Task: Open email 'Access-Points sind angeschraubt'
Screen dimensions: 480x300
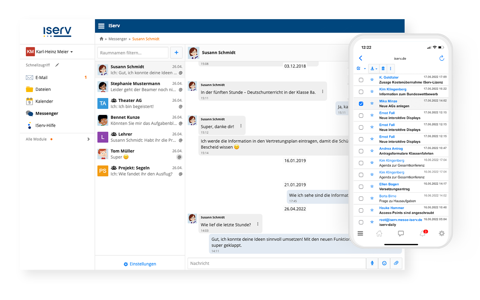Action: point(407,213)
